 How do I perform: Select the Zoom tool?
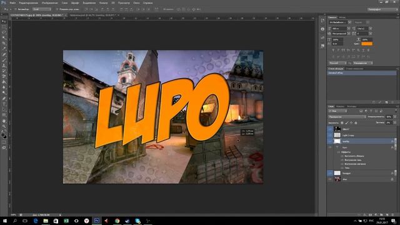click(4, 126)
